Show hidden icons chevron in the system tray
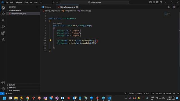This screenshot has width=180, height=101. [x=126, y=98]
